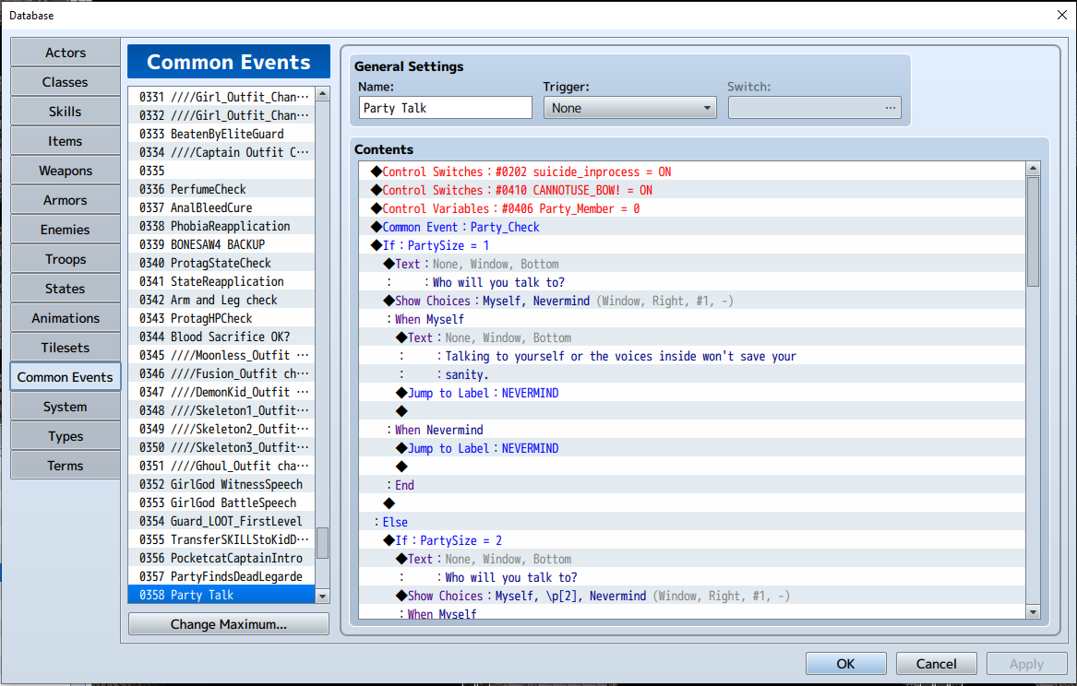Viewport: 1077px width, 686px height.
Task: Go to the Enemies tab
Action: pyautogui.click(x=66, y=230)
